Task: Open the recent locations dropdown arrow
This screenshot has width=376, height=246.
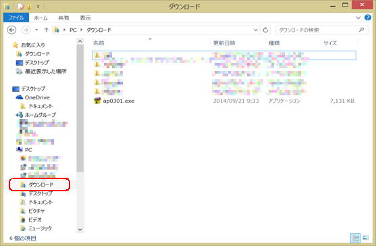Action: pyautogui.click(x=36, y=30)
